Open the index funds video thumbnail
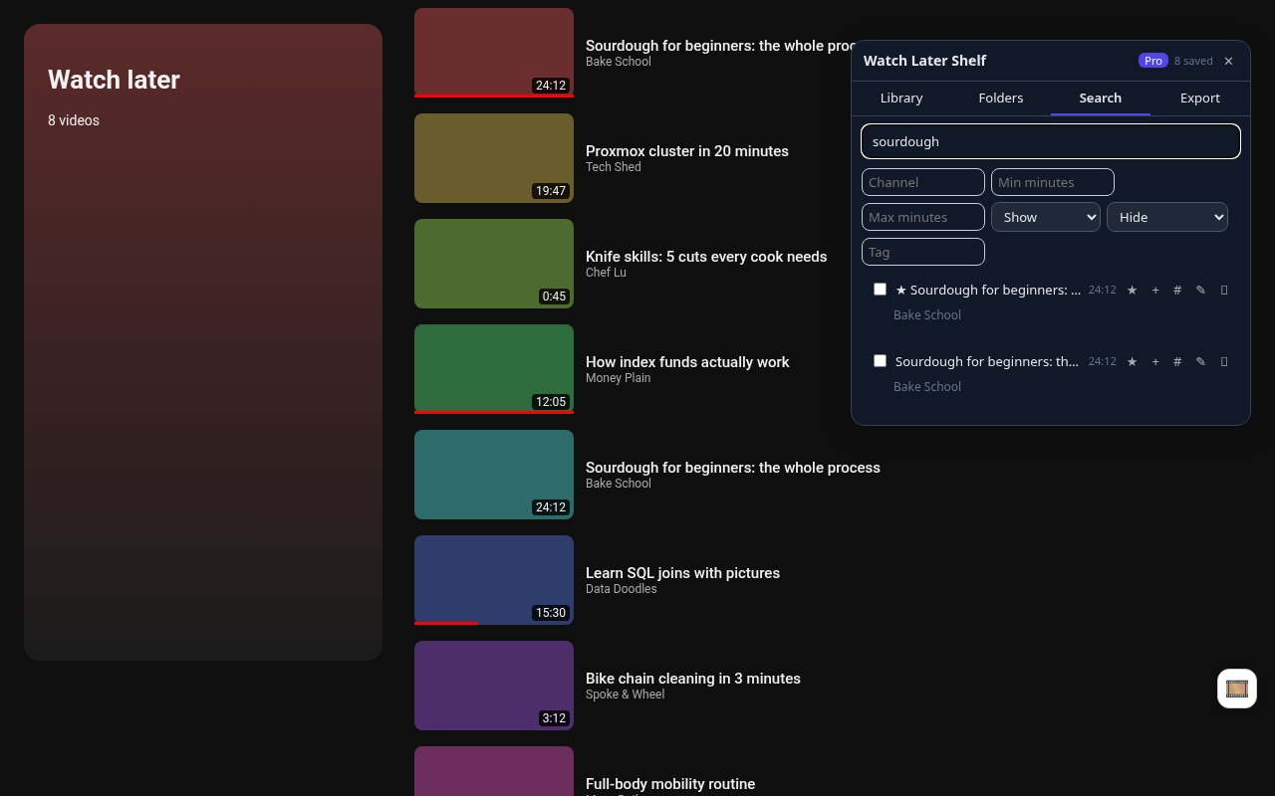Screen dimensions: 1275x796 tap(494, 369)
